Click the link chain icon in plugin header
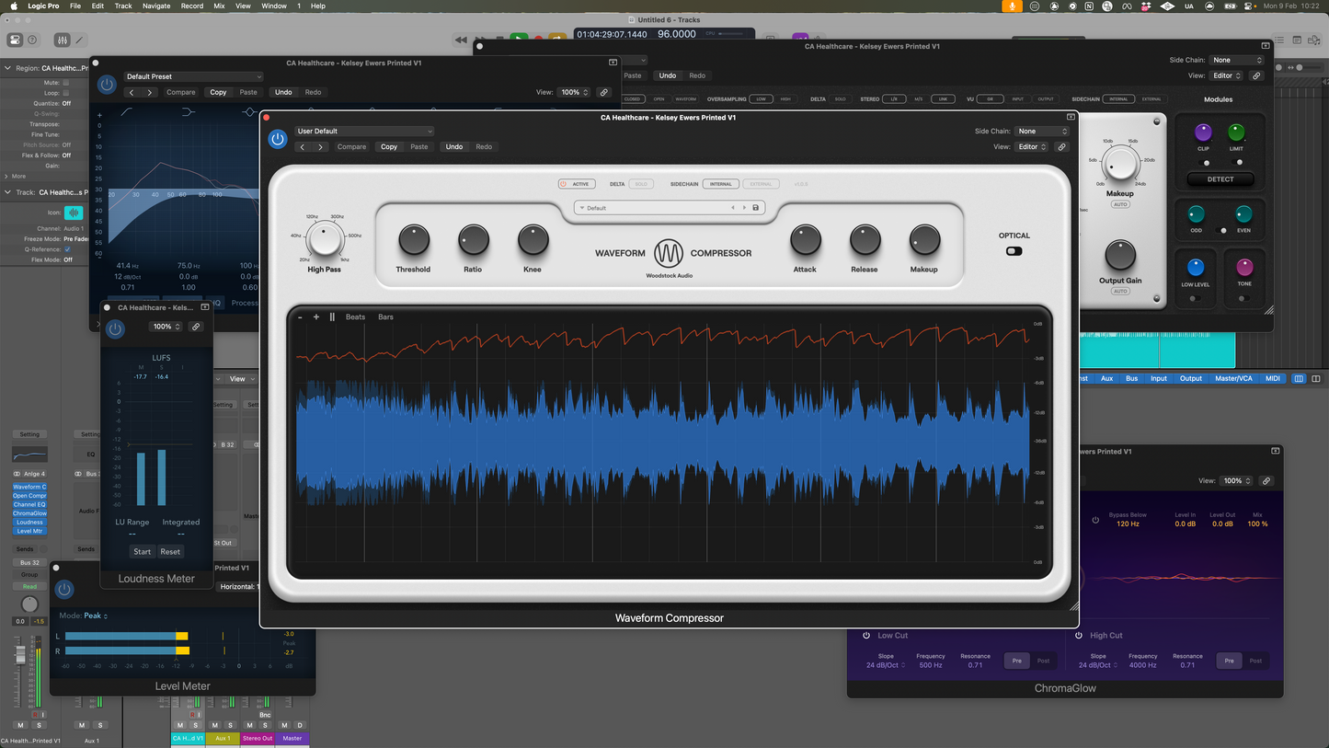Image resolution: width=1329 pixels, height=748 pixels. [x=1063, y=146]
